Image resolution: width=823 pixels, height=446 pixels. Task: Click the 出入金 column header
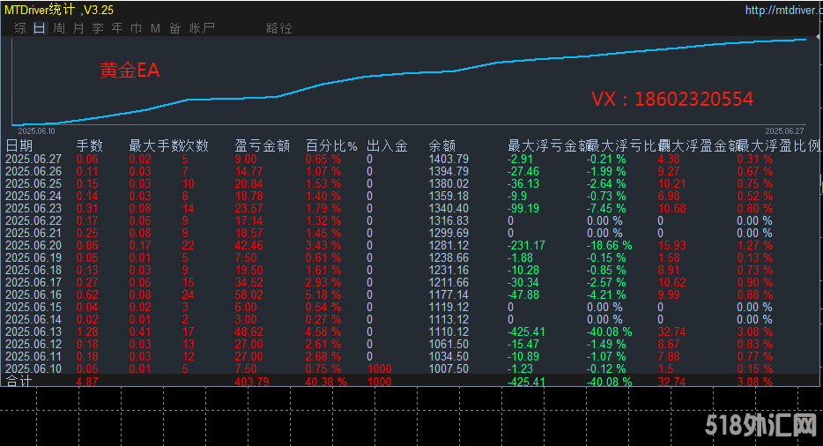tap(388, 145)
